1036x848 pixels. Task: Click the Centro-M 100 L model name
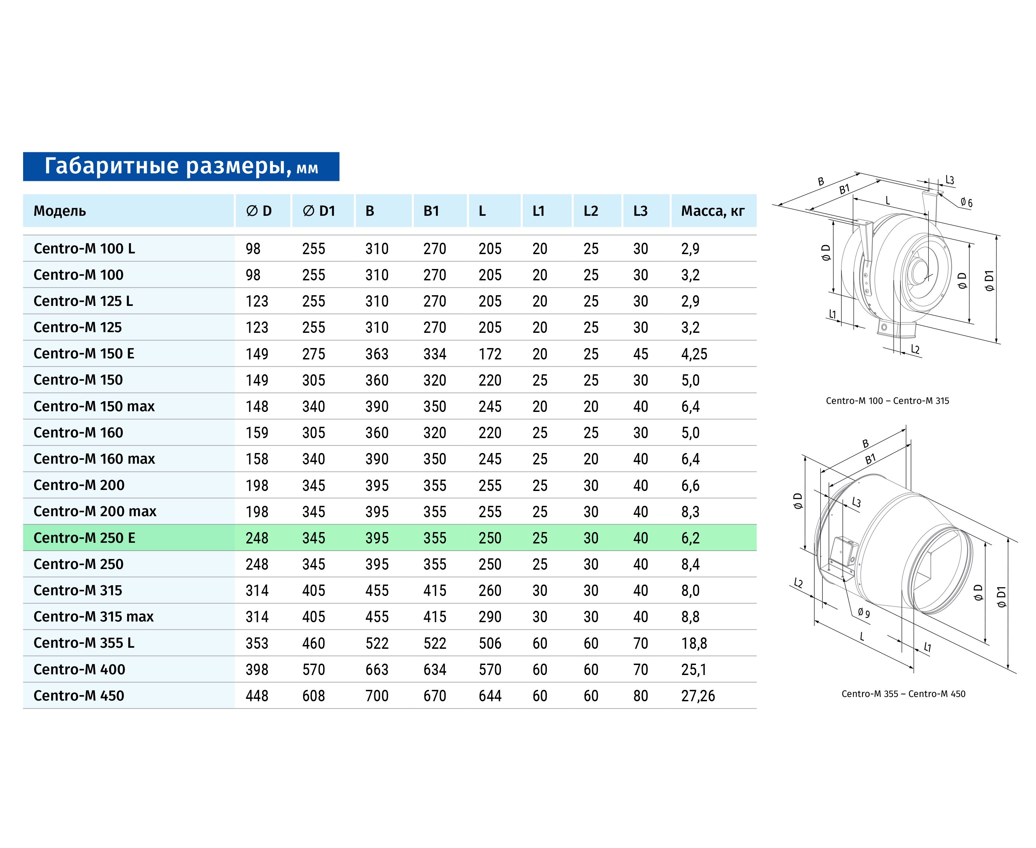(x=84, y=249)
